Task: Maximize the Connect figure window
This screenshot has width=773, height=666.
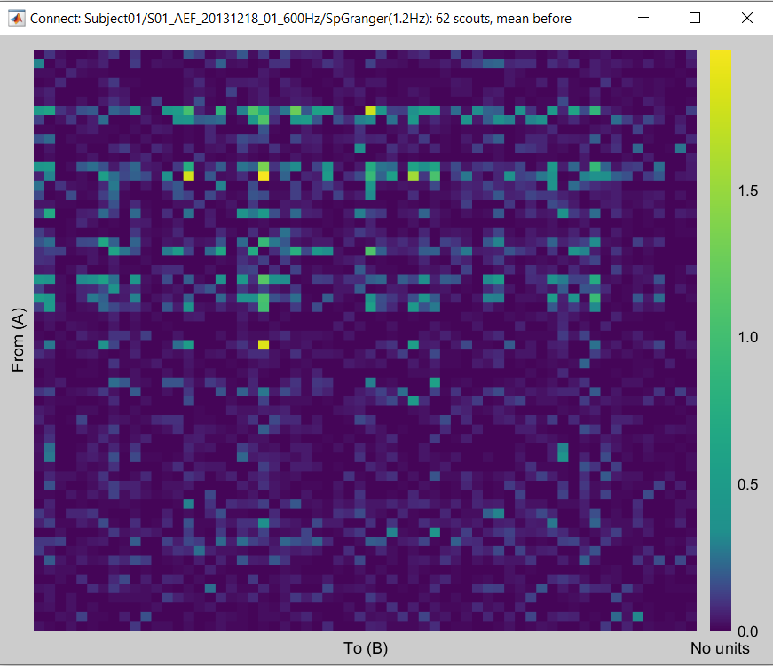Action: (x=695, y=18)
